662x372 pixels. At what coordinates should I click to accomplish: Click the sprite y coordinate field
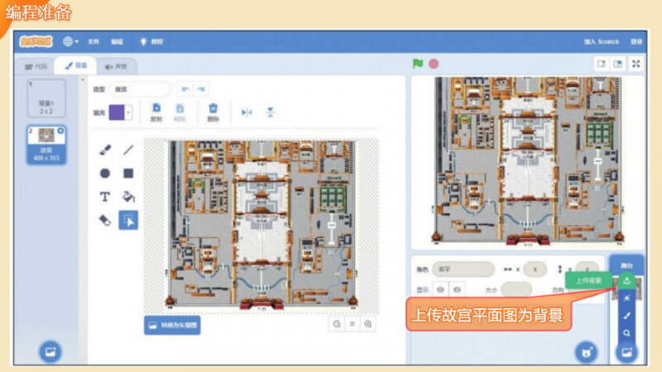587,269
